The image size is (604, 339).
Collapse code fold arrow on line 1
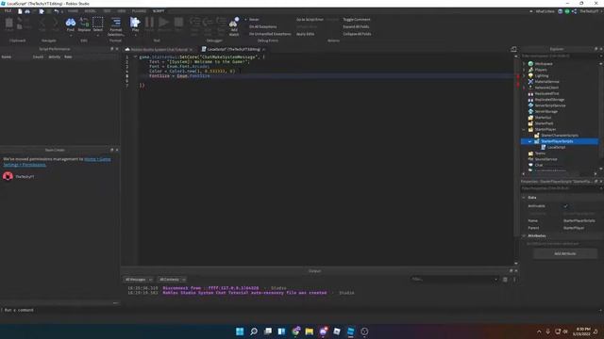click(135, 56)
